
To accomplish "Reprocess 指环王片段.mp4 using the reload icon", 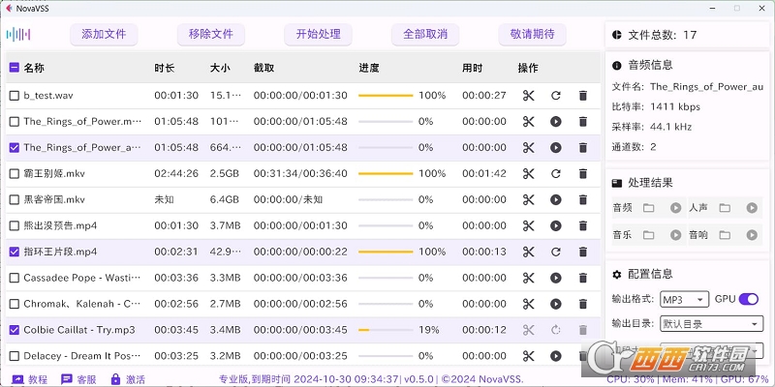I will click(556, 252).
